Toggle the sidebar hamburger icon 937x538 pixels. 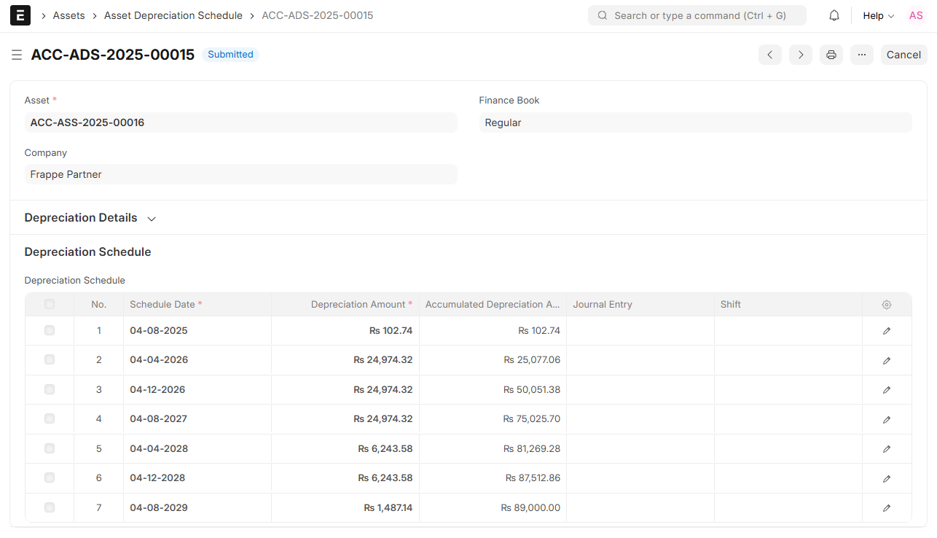pos(17,55)
